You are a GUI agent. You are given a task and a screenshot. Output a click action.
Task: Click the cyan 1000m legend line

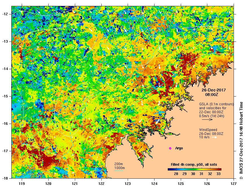pos(119,170)
